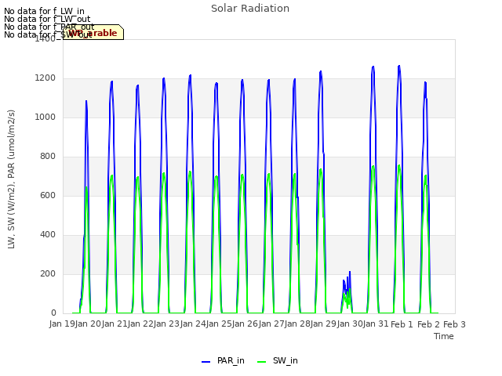Click the 400 y-axis tick label
502x376 pixels.
point(48,235)
